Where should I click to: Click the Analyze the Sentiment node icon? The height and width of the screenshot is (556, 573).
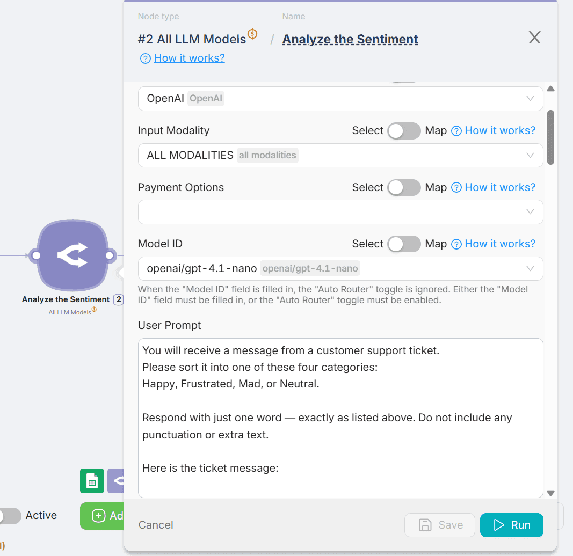[x=72, y=255]
